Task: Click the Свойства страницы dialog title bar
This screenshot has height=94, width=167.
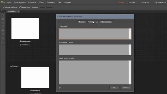Action: [x=95, y=16]
